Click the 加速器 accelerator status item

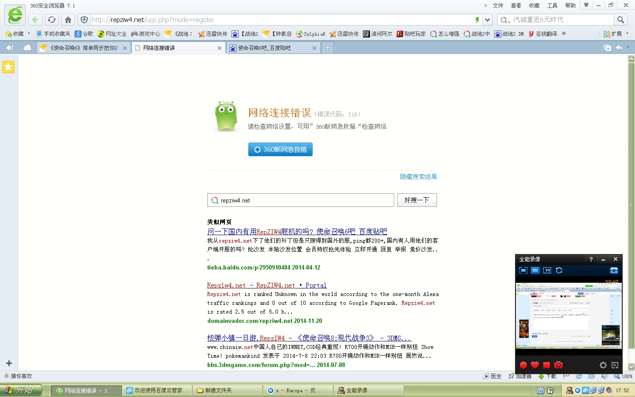[x=520, y=376]
